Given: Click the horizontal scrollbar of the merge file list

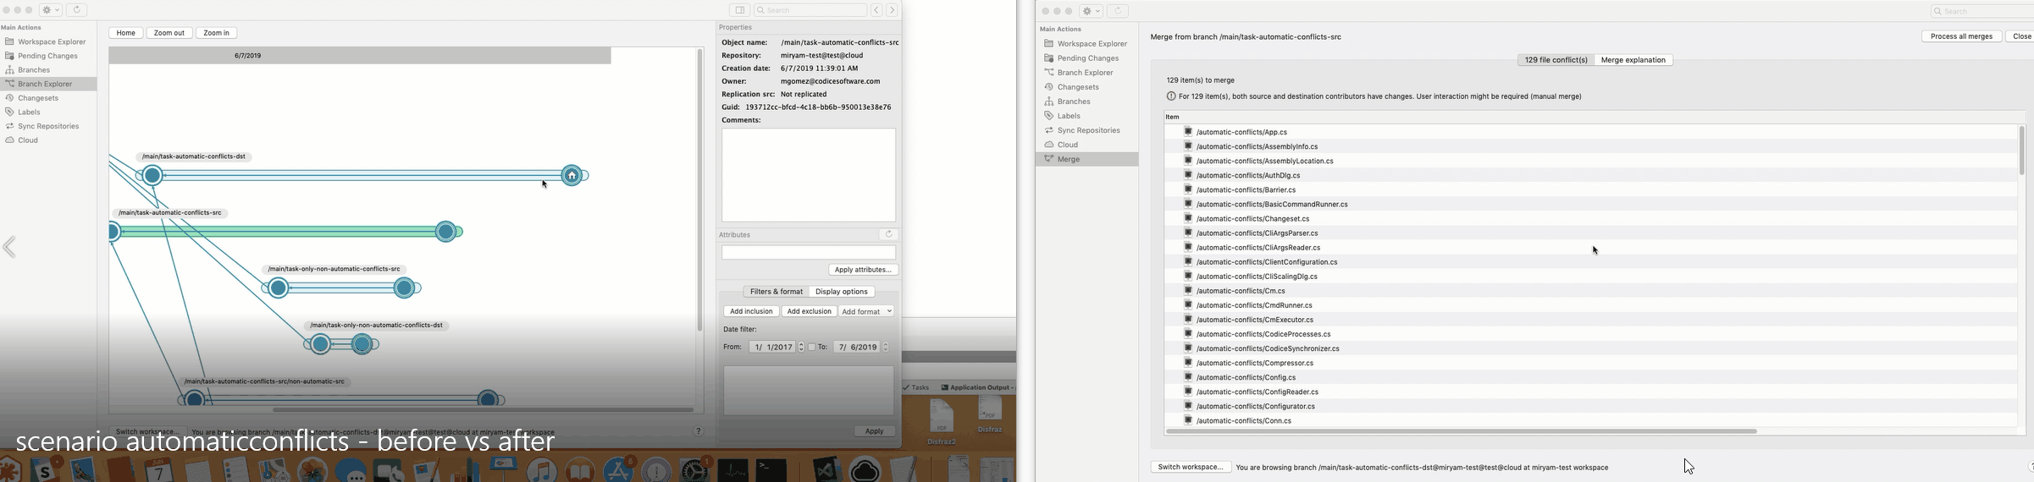Looking at the screenshot, I should click(1462, 431).
